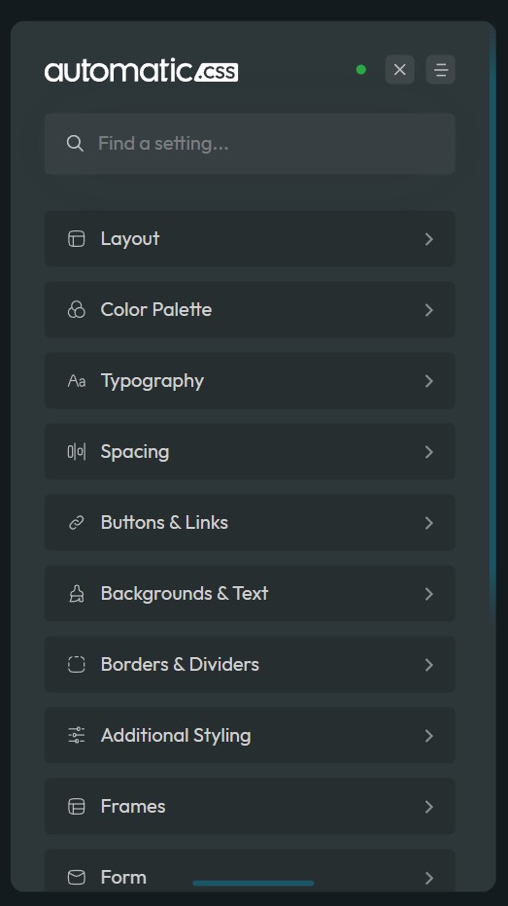Expand the Frames section chevron
Screen dimensions: 508x906
429,807
